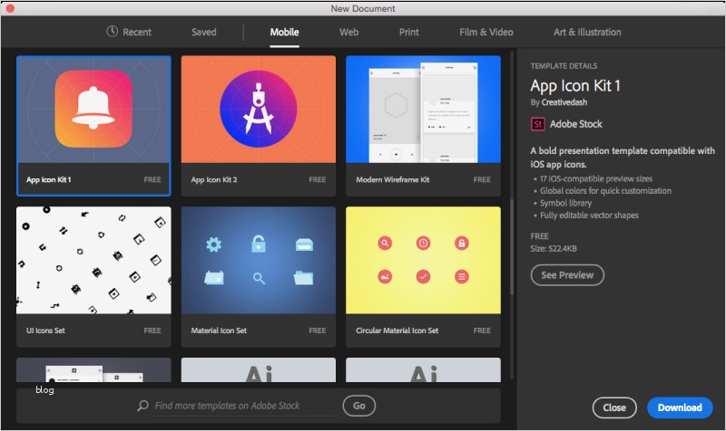Click the Find more templates search field

246,406
